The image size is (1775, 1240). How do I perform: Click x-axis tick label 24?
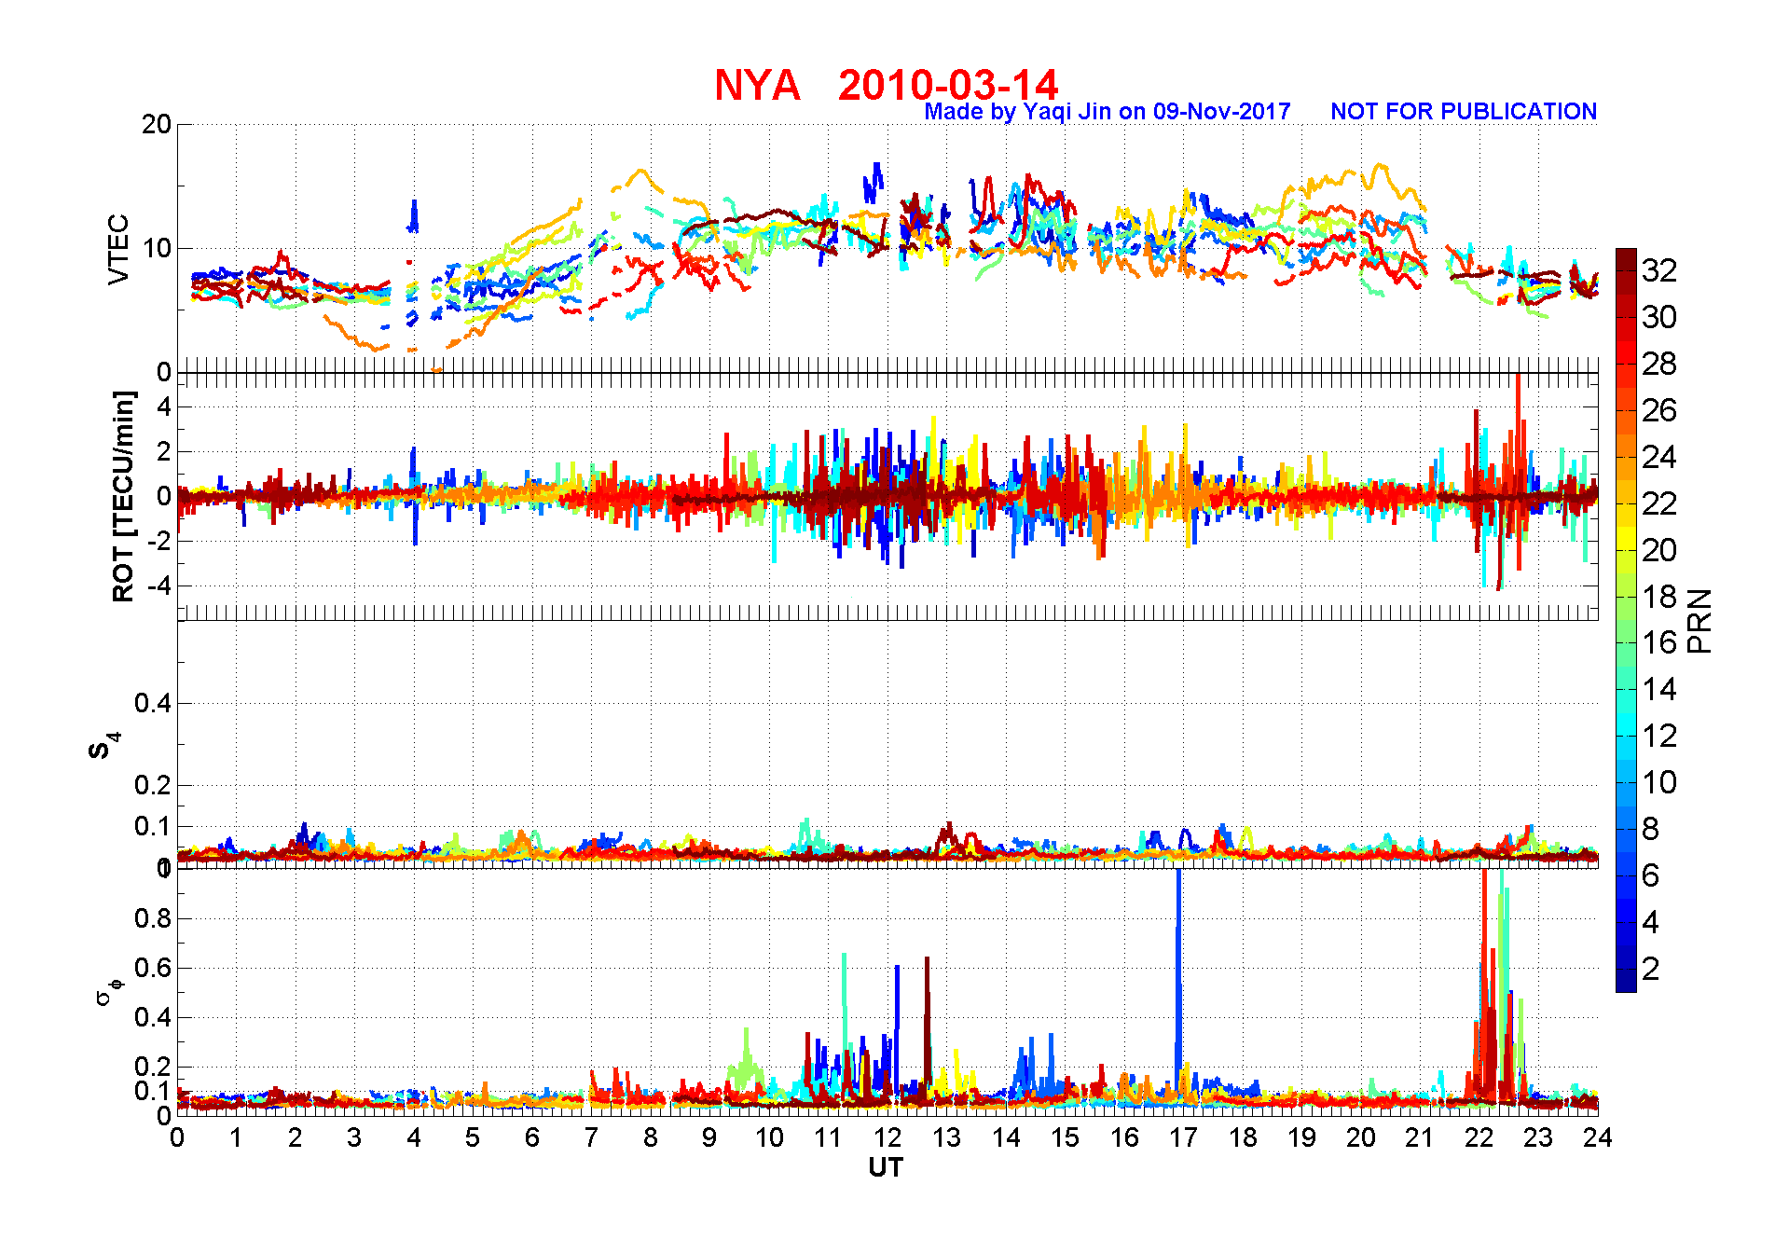[1598, 1137]
